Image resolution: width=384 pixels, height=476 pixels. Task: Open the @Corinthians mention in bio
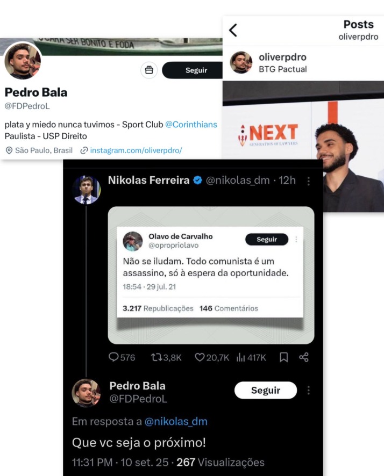point(191,125)
